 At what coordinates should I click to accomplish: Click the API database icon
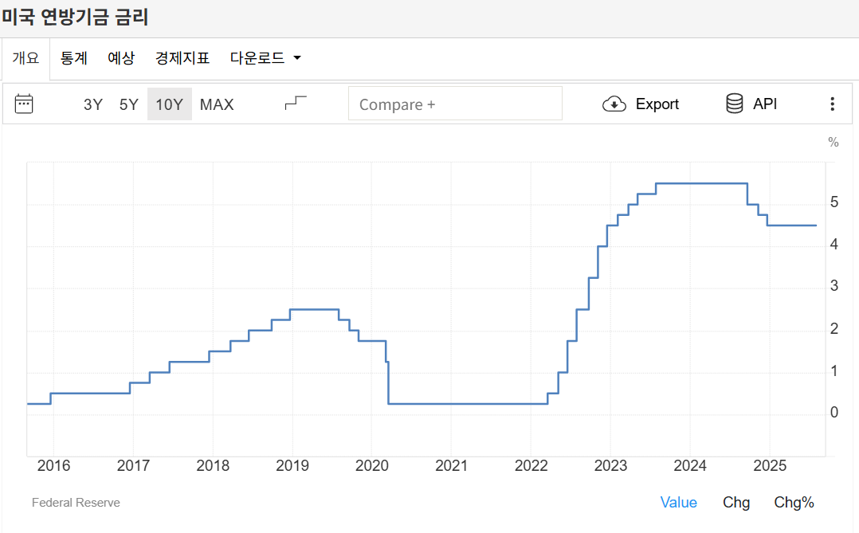coord(734,104)
